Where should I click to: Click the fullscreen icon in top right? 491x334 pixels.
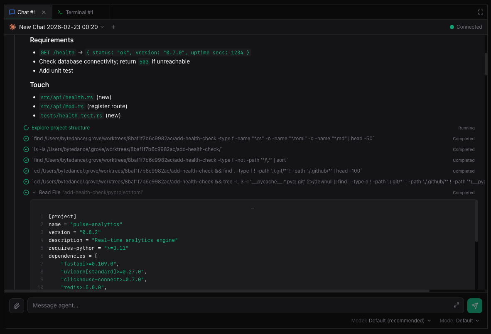click(x=481, y=12)
